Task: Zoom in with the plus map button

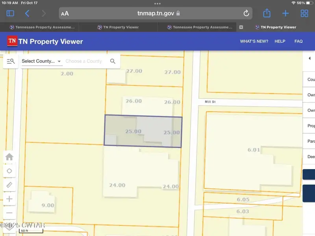Action: click(9, 199)
